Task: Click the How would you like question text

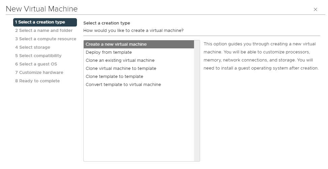Action: click(x=133, y=31)
